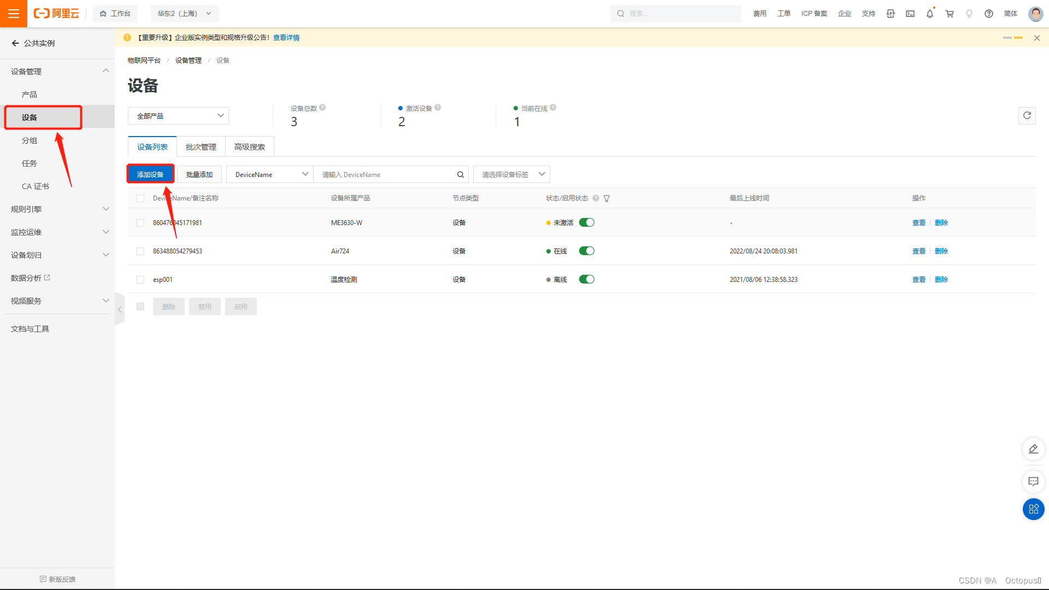Viewport: 1049px width, 590px height.
Task: Open ICP 备案 in the header
Action: click(x=814, y=14)
